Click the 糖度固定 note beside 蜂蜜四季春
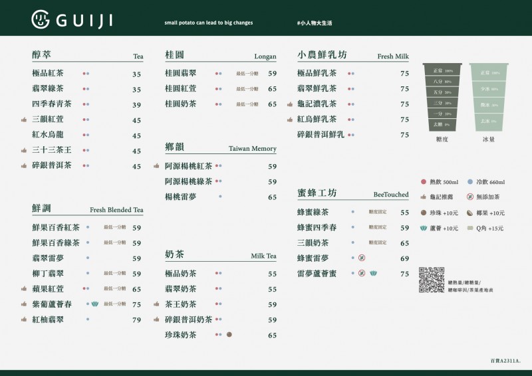Screen dimensions: 532x376 coord(378,227)
